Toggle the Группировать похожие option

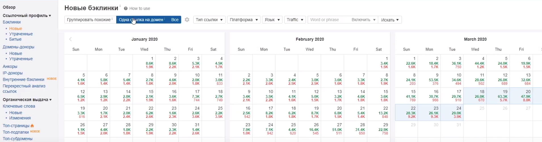click(90, 20)
